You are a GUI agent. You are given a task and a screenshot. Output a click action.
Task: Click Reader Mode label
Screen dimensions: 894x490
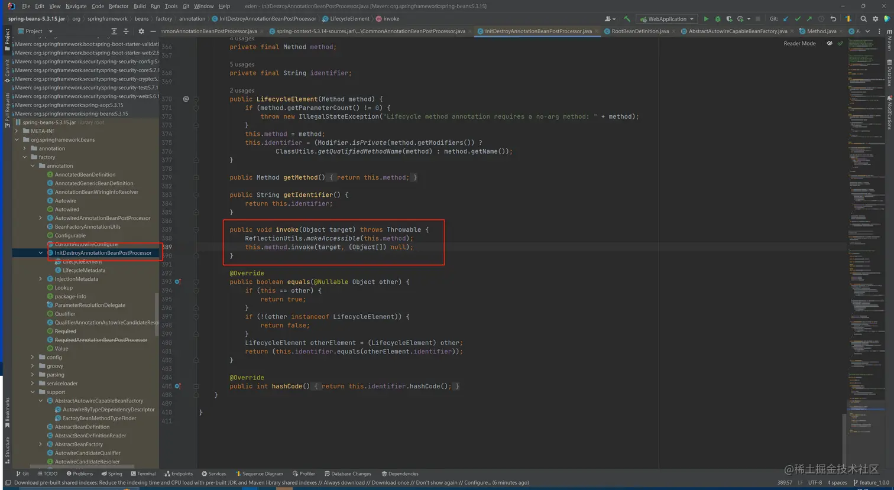799,44
